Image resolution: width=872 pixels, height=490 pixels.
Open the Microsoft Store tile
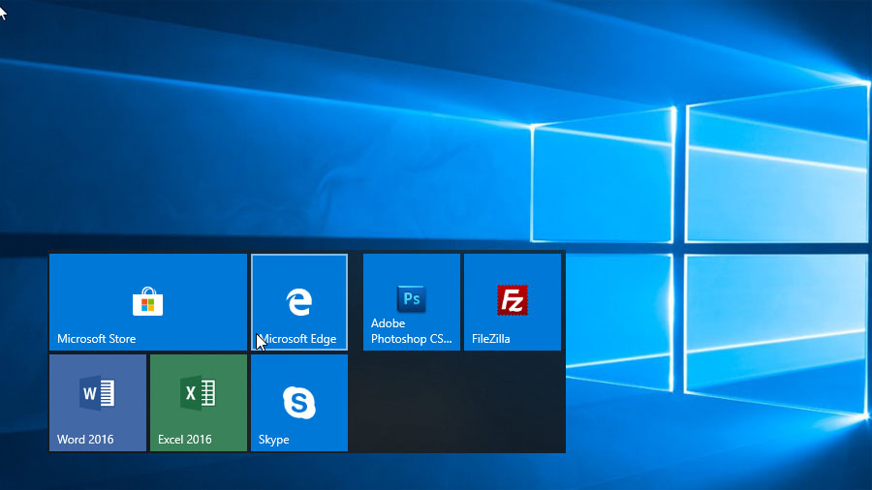pos(148,302)
